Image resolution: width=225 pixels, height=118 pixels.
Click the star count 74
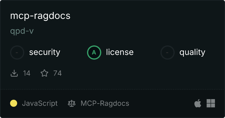coord(57,73)
